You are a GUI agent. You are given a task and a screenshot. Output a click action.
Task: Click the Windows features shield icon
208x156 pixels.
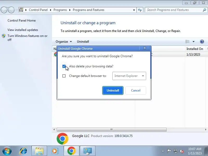[4, 36]
